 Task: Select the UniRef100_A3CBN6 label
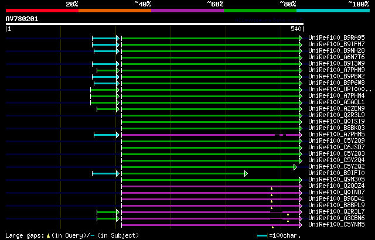(336, 218)
